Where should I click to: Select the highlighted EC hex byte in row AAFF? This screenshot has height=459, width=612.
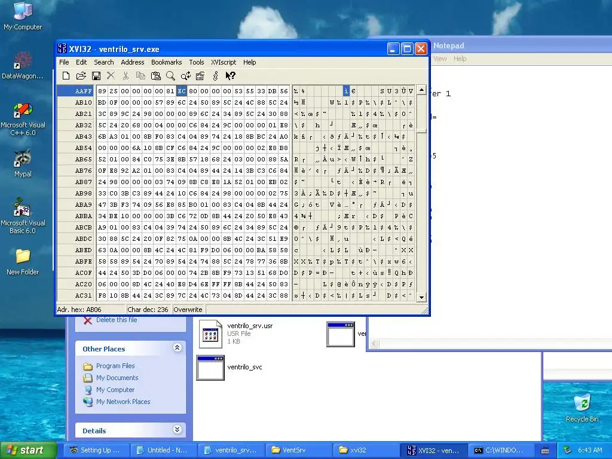pos(182,91)
